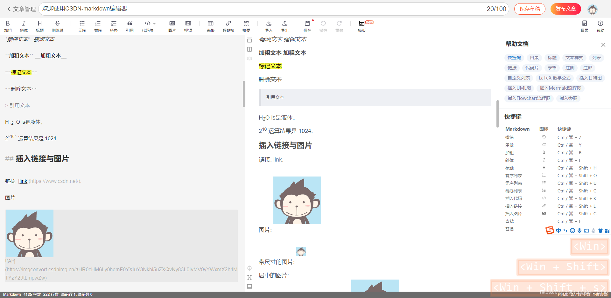Redo last change (重做)
This screenshot has width=611, height=298.
(339, 26)
